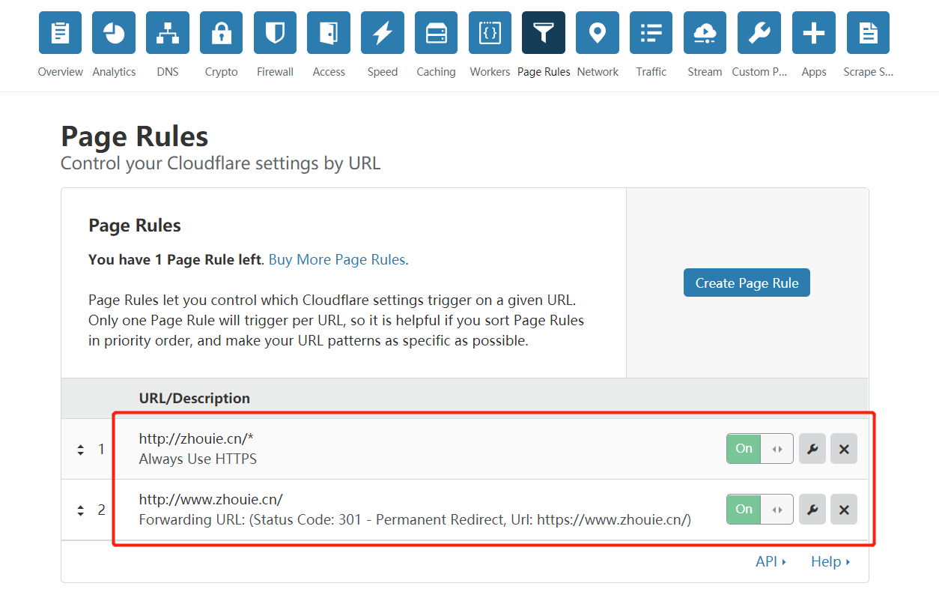Edit the Always Use HTTPS rule with wrench
The image size is (939, 607).
(x=812, y=449)
